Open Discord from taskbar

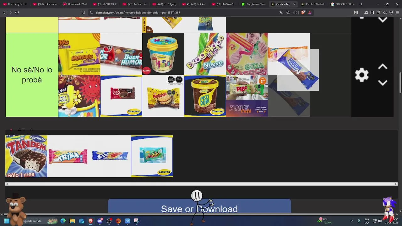click(100, 221)
